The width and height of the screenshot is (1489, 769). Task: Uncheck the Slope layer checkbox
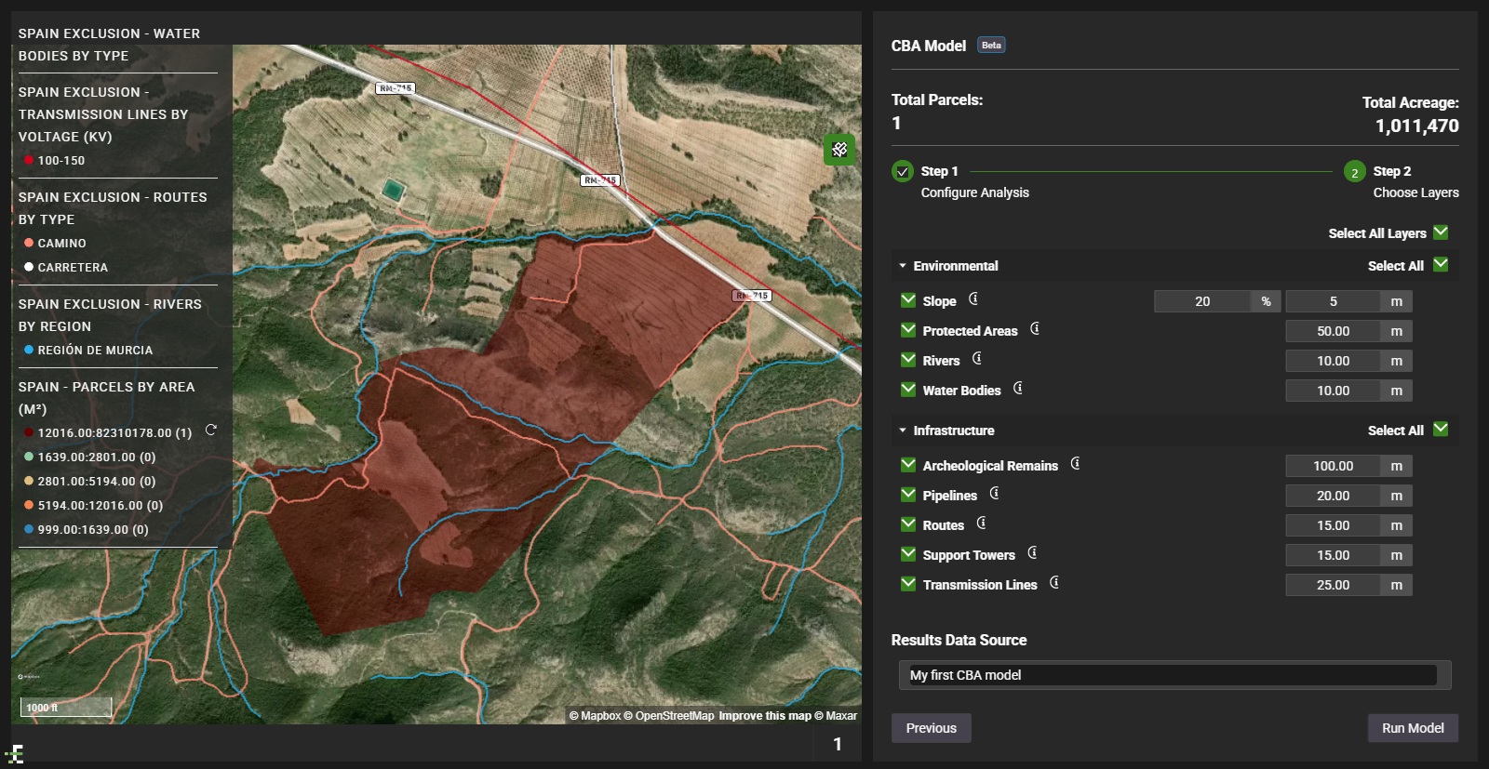click(908, 300)
